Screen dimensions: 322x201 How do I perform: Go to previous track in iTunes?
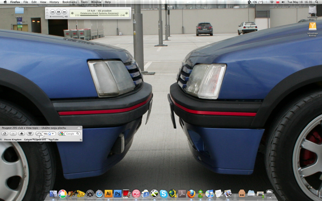click(52, 12)
